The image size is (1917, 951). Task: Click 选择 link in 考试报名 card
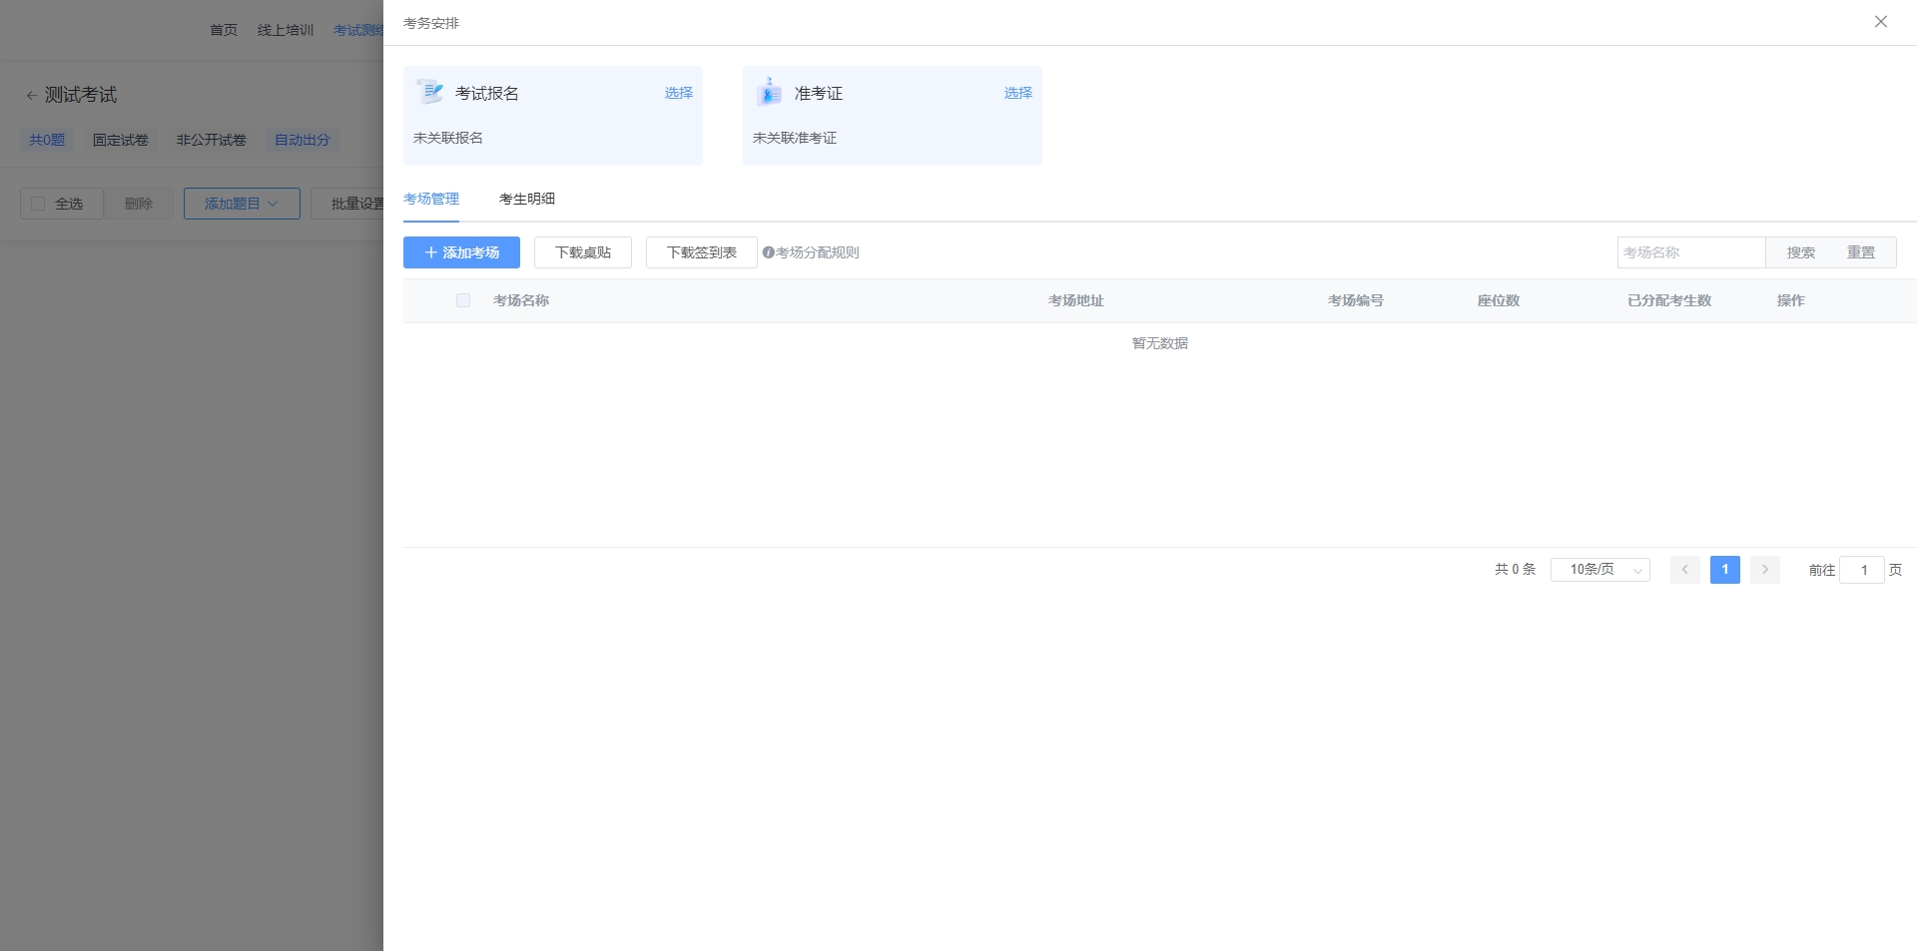678,93
